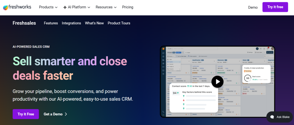Expand the Products dropdown menu
Viewport: 294px width, 125px height.
[48, 7]
